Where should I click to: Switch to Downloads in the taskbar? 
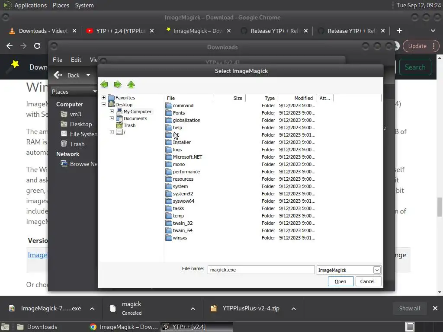(x=37, y=327)
